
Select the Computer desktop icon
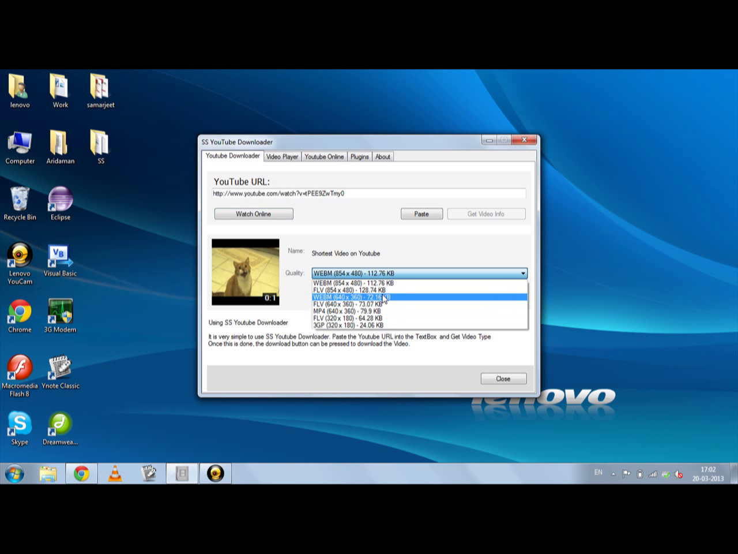click(20, 148)
